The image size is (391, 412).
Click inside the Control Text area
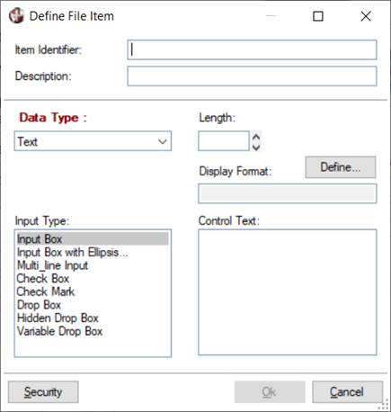288,292
